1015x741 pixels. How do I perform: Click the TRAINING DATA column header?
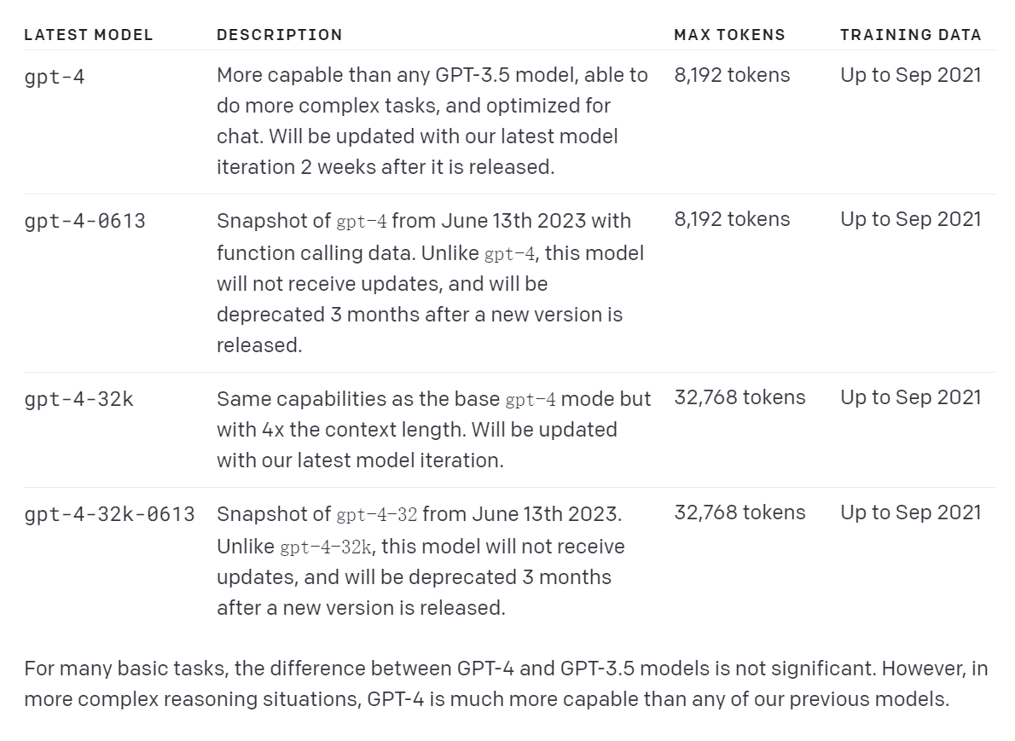(x=911, y=35)
